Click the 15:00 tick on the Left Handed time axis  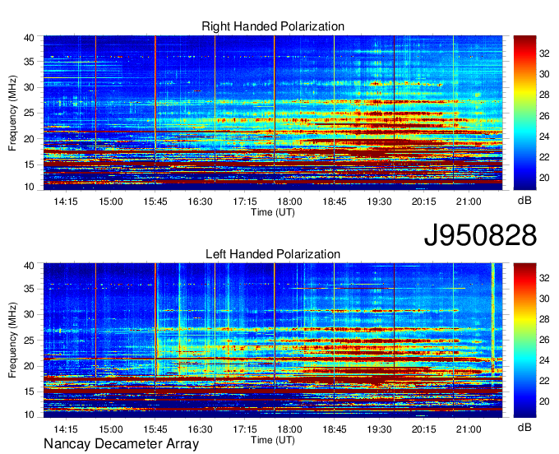click(110, 429)
